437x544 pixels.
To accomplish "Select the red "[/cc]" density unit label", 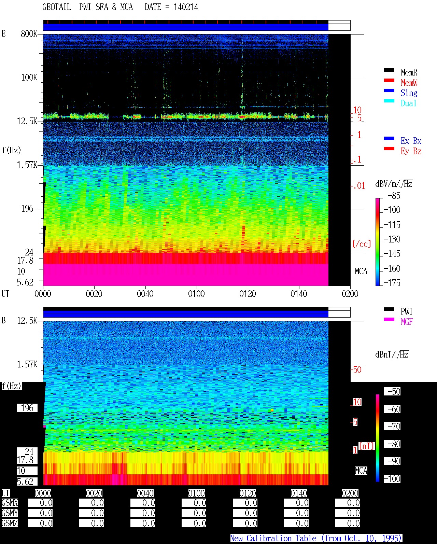I will [362, 244].
